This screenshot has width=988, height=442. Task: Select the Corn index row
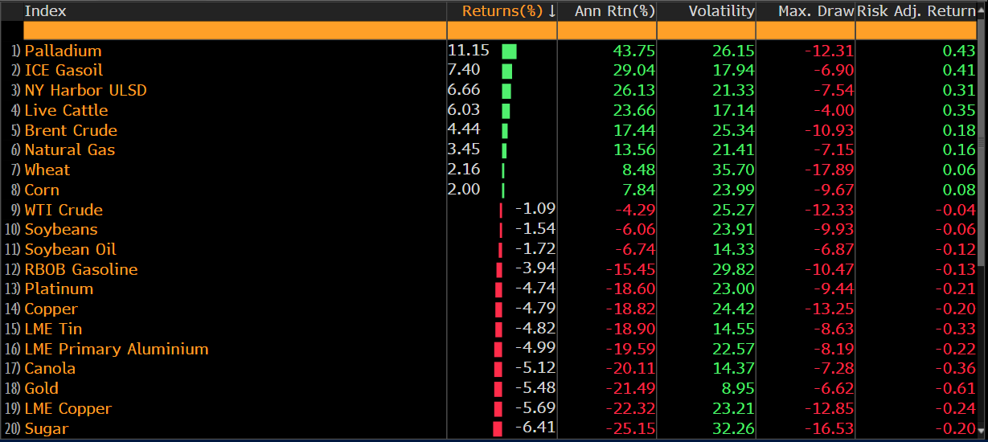(x=489, y=190)
